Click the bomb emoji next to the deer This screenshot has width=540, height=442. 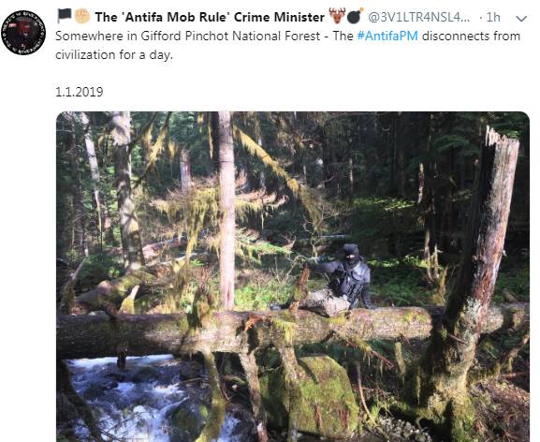click(355, 16)
